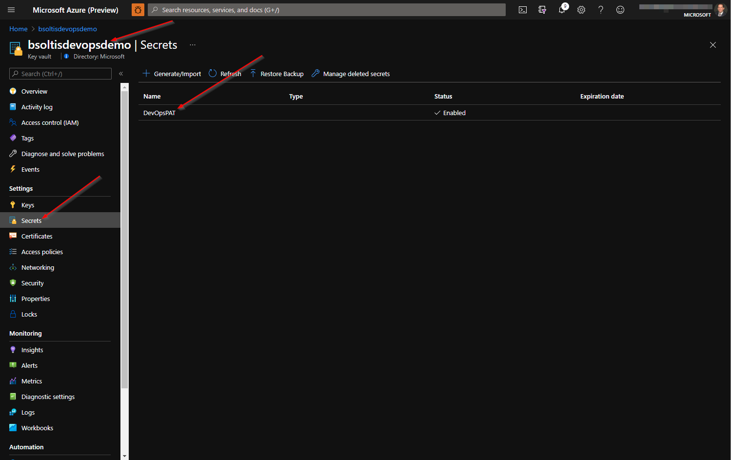Open the notifications bell icon
731x460 pixels.
[x=562, y=10]
